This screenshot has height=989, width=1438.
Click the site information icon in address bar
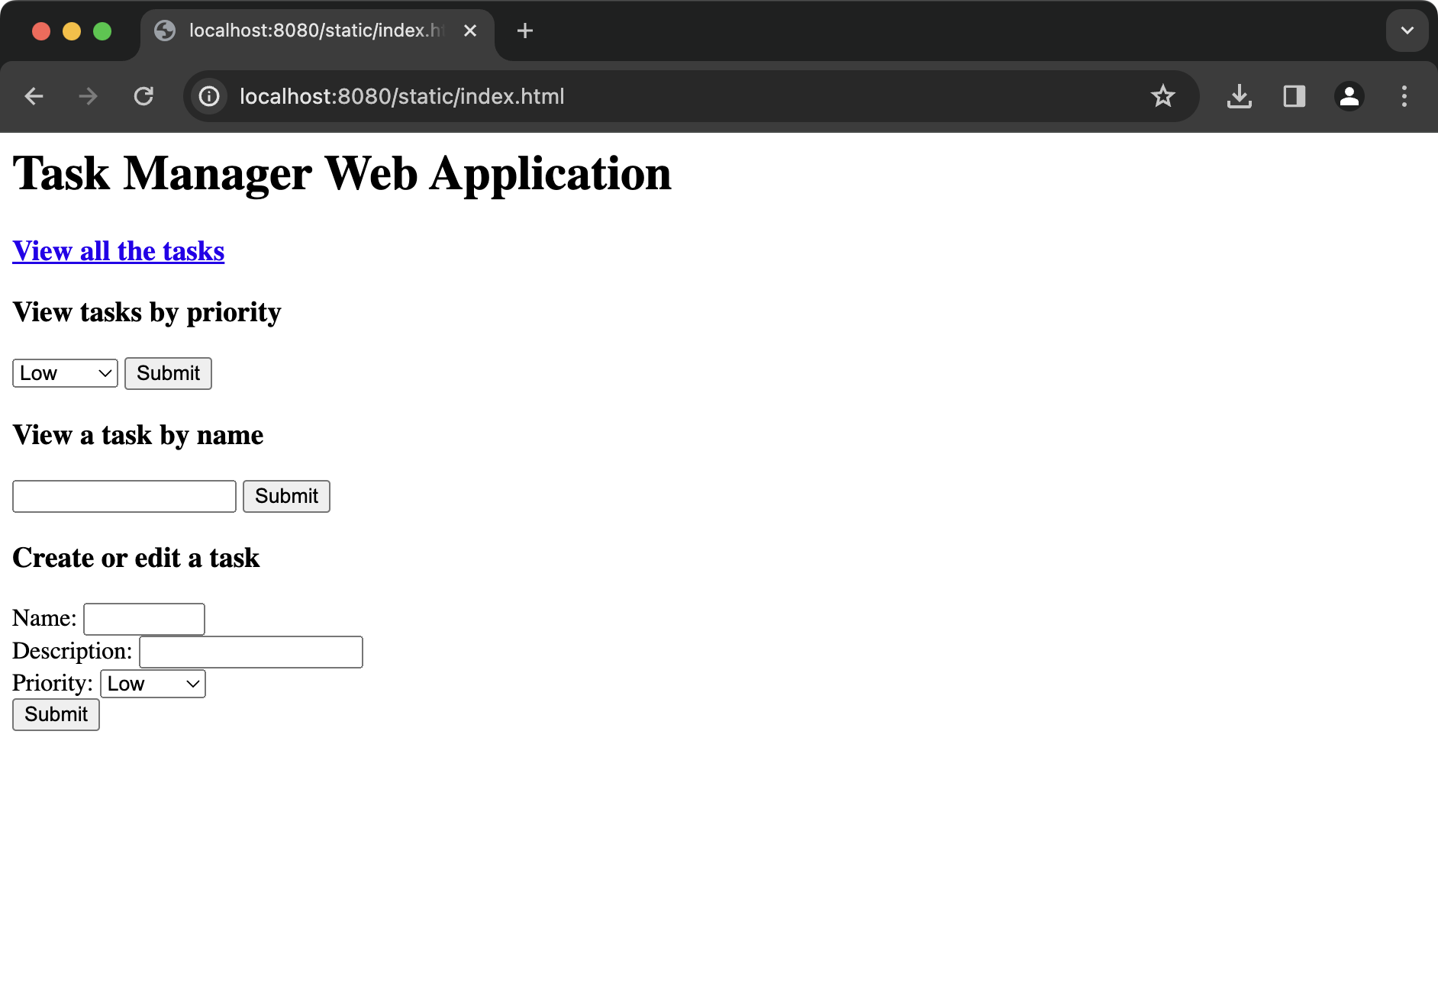coord(209,96)
